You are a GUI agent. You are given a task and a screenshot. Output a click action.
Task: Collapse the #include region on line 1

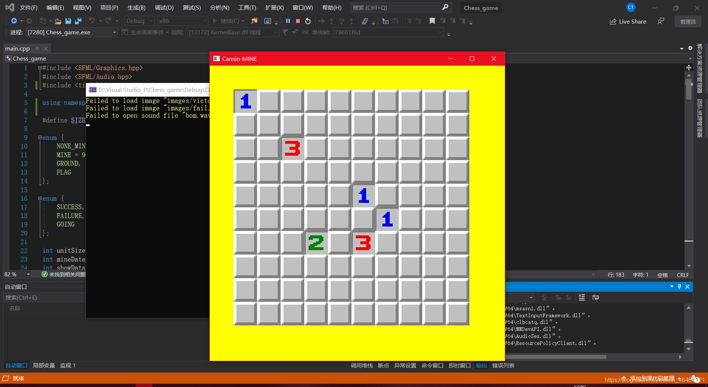point(40,68)
